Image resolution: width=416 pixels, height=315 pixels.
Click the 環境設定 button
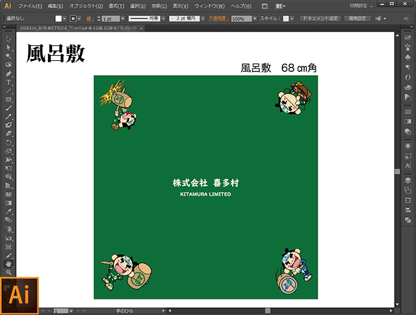click(x=357, y=19)
